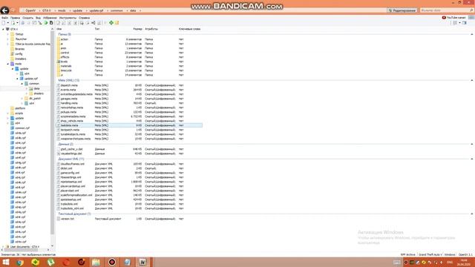Viewport: 475px width, 267px height.
Task: Switch to OpenIV in the taskbar
Action: 142,262
